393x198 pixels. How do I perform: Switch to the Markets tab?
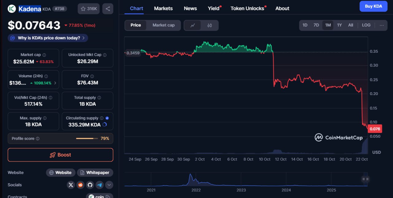(163, 8)
